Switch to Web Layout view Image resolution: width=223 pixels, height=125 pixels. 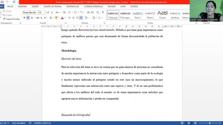point(195,123)
